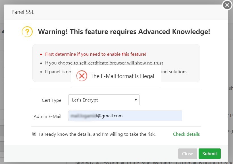Image resolution: width=233 pixels, height=164 pixels.
Task: Click the Advanced Knowledge warning heading
Action: (124, 31)
